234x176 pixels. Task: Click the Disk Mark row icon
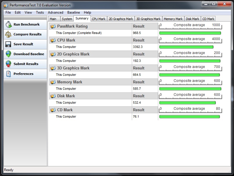[x=53, y=96]
